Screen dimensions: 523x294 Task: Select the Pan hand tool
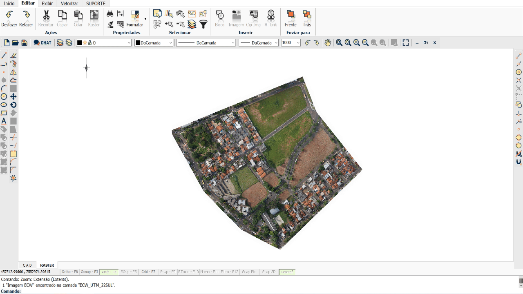(x=328, y=43)
